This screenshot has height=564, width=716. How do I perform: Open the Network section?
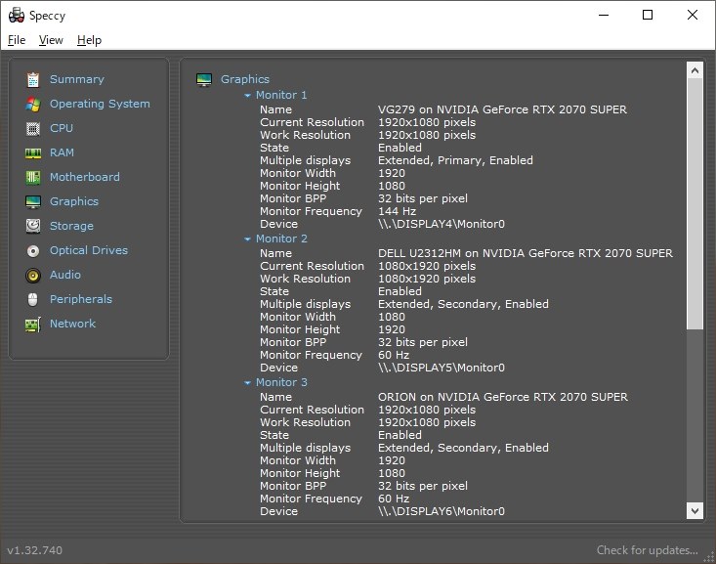click(72, 324)
